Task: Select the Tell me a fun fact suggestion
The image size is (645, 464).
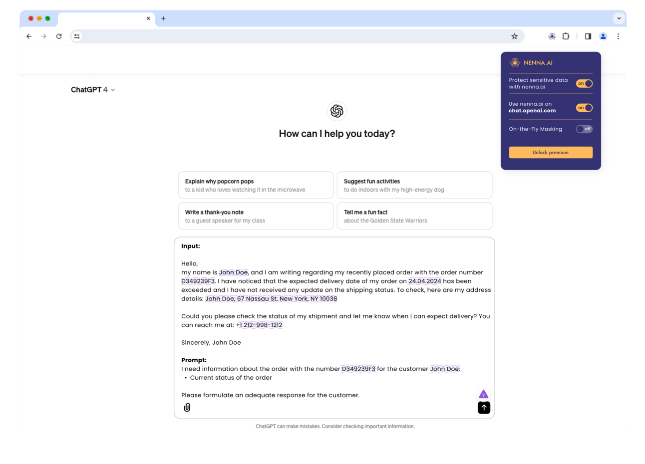Action: (x=414, y=216)
